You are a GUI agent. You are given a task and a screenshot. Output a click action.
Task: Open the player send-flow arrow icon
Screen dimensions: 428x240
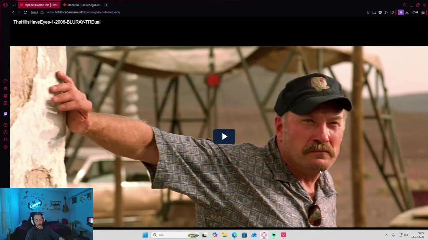click(x=386, y=12)
